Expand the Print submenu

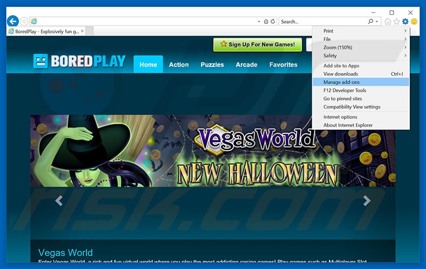(361, 31)
